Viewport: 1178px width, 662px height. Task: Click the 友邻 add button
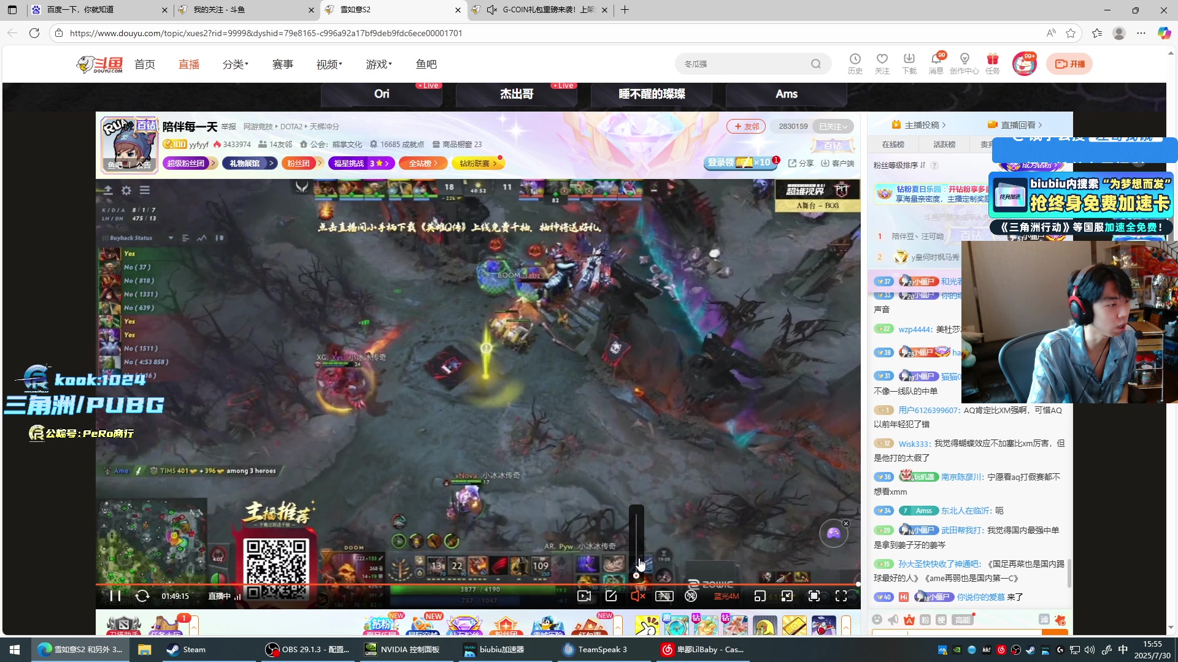click(x=746, y=126)
